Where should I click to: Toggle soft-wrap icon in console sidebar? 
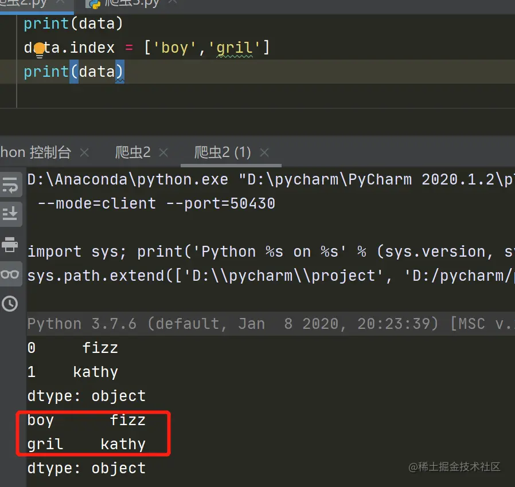click(10, 184)
